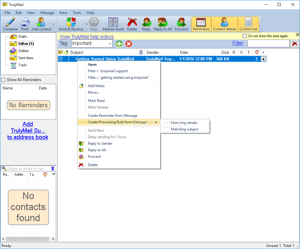Image resolution: width=300 pixels, height=249 pixels.
Task: Click the contact list horizontal scrollbar
Action: tap(28, 239)
